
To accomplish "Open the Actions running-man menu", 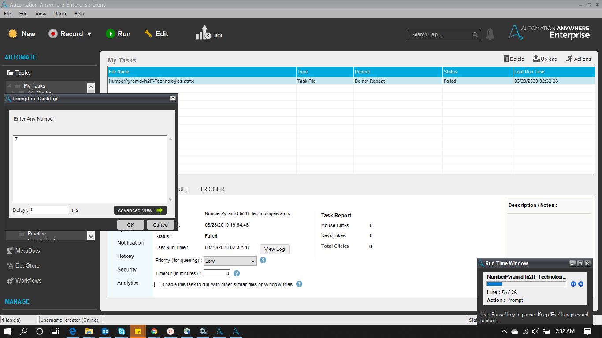I will click(569, 59).
